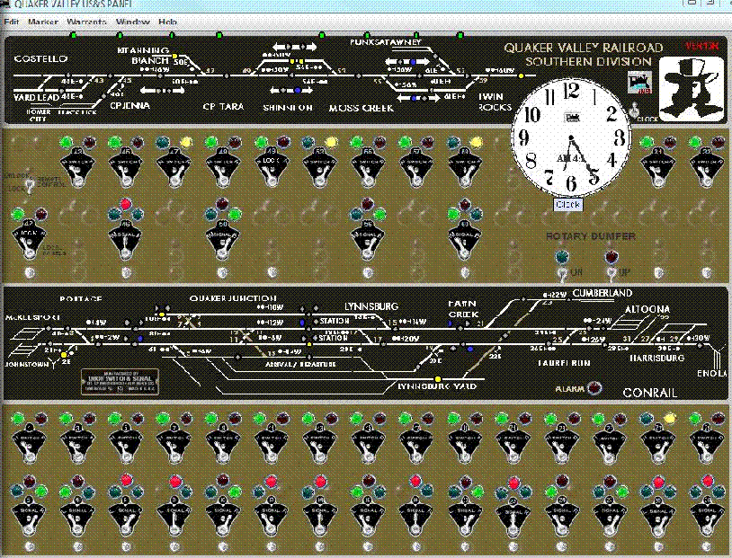Toggle the CLOCK switch beside the mascot logo
This screenshot has height=558, width=732.
[634, 111]
